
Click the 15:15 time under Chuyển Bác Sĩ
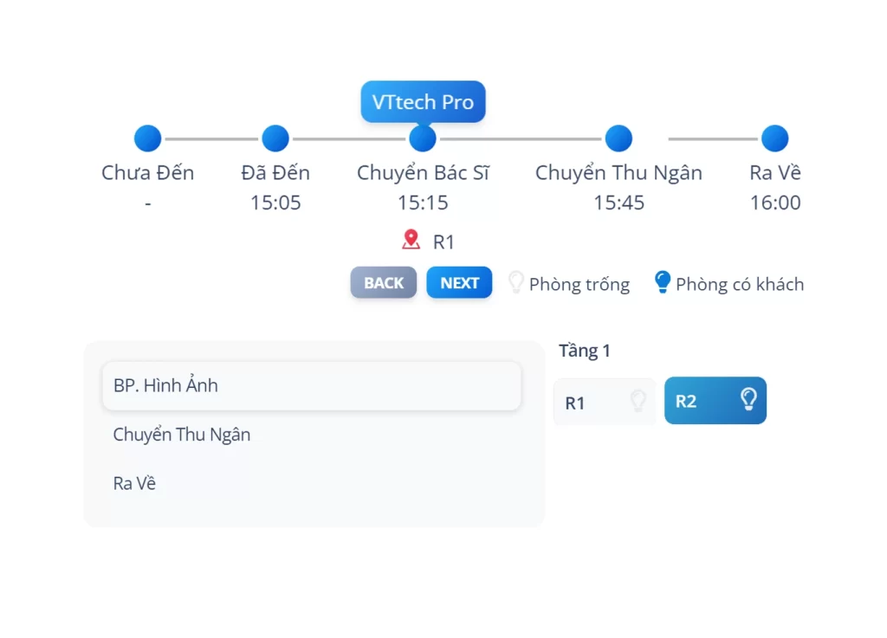(423, 203)
